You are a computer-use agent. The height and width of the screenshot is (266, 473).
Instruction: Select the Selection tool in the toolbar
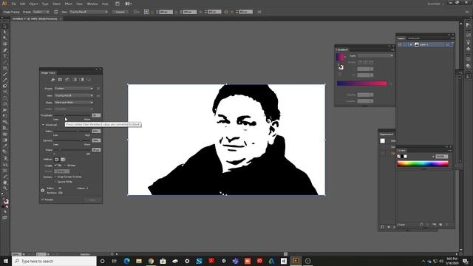coord(5,27)
